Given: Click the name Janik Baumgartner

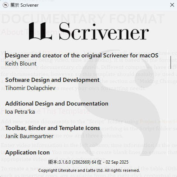Looking at the screenshot, I should tap(29, 136).
